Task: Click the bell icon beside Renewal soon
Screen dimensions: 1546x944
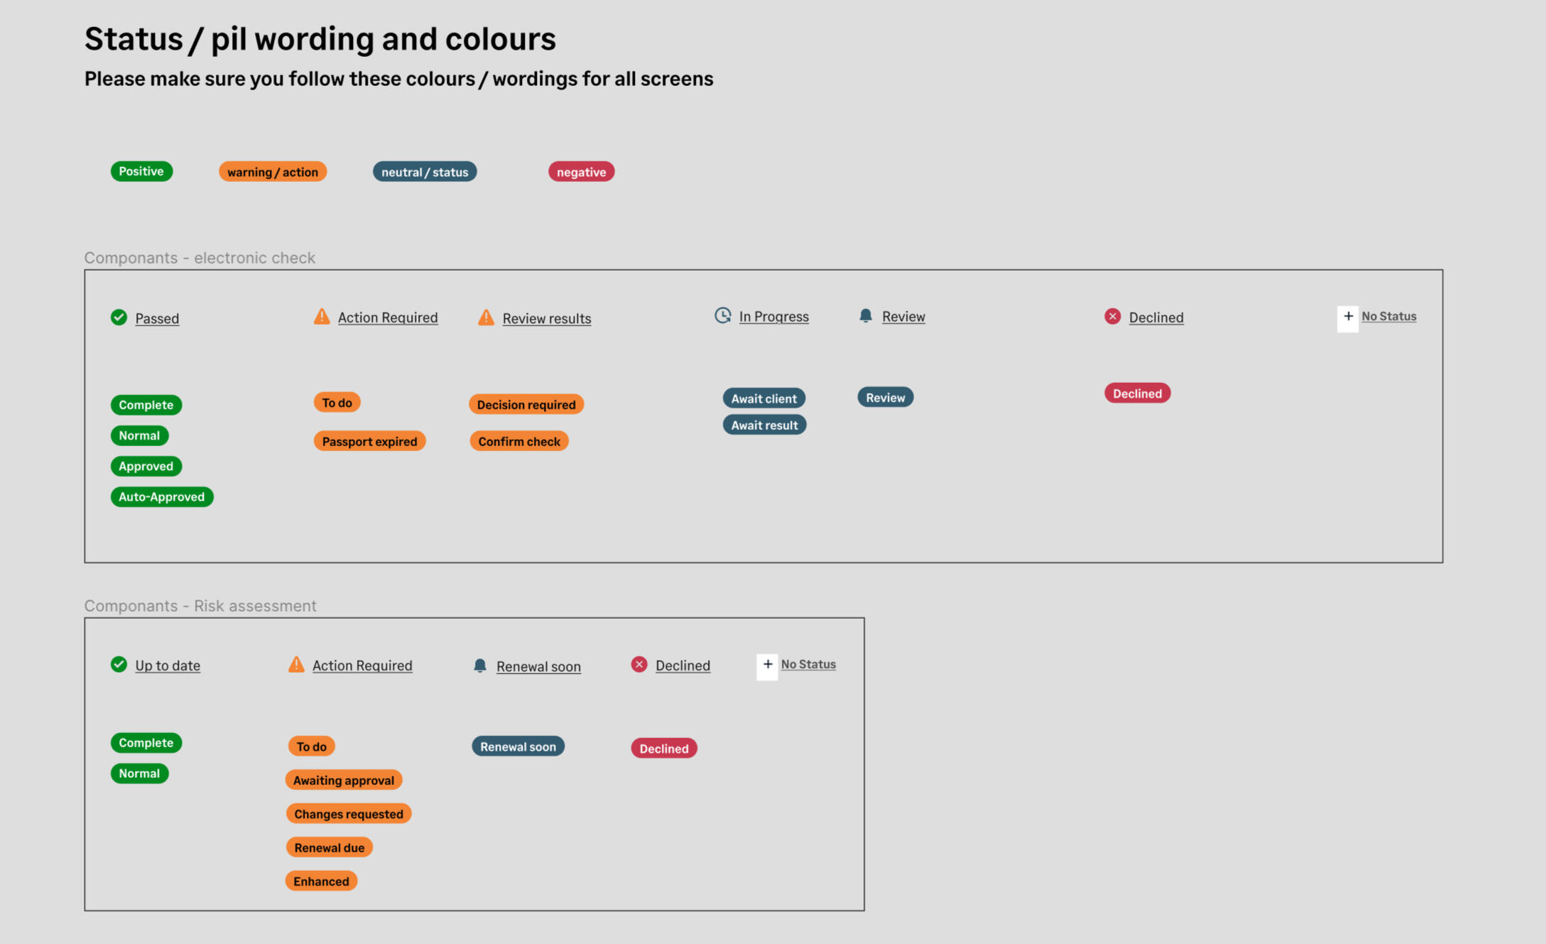Action: (480, 666)
